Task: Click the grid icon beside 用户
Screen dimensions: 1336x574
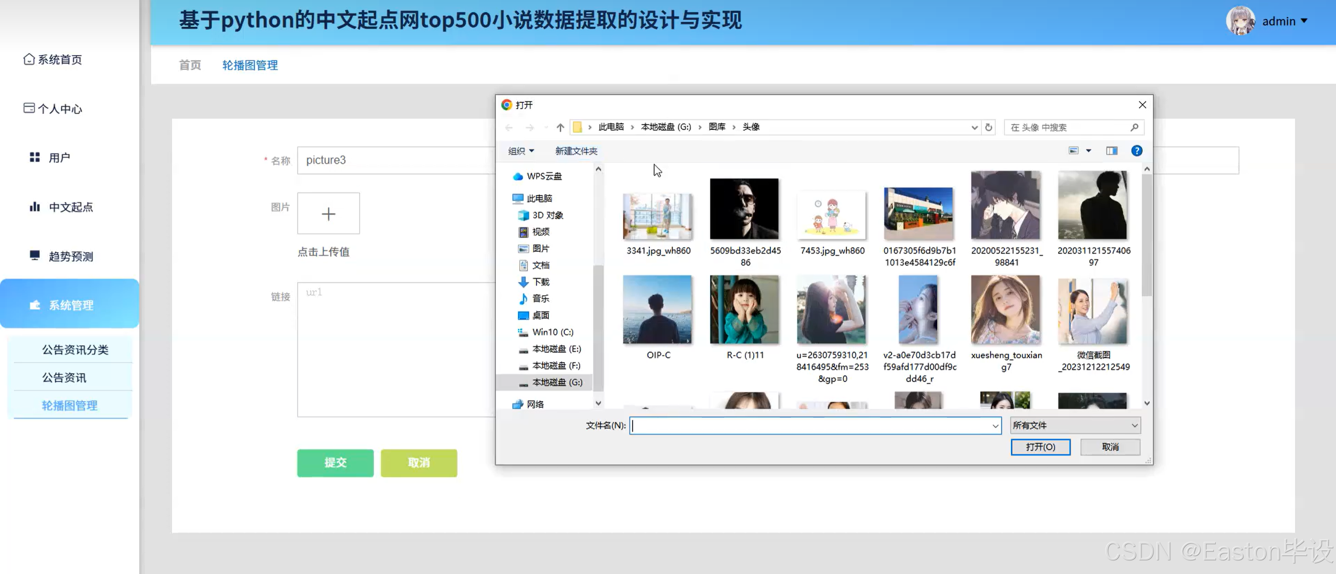Action: pyautogui.click(x=35, y=157)
